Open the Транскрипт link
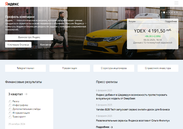Viewport: 183px width, 129px height. 19,117
